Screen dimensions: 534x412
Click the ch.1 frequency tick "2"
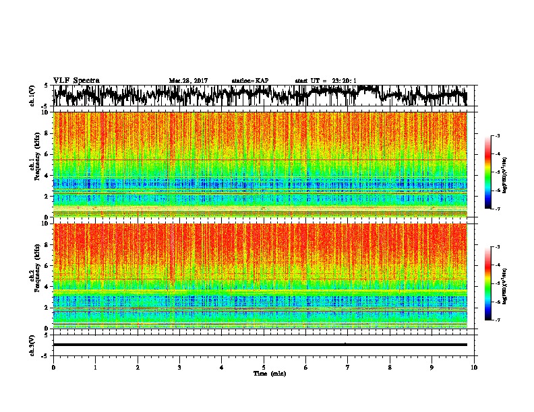pyautogui.click(x=47, y=197)
